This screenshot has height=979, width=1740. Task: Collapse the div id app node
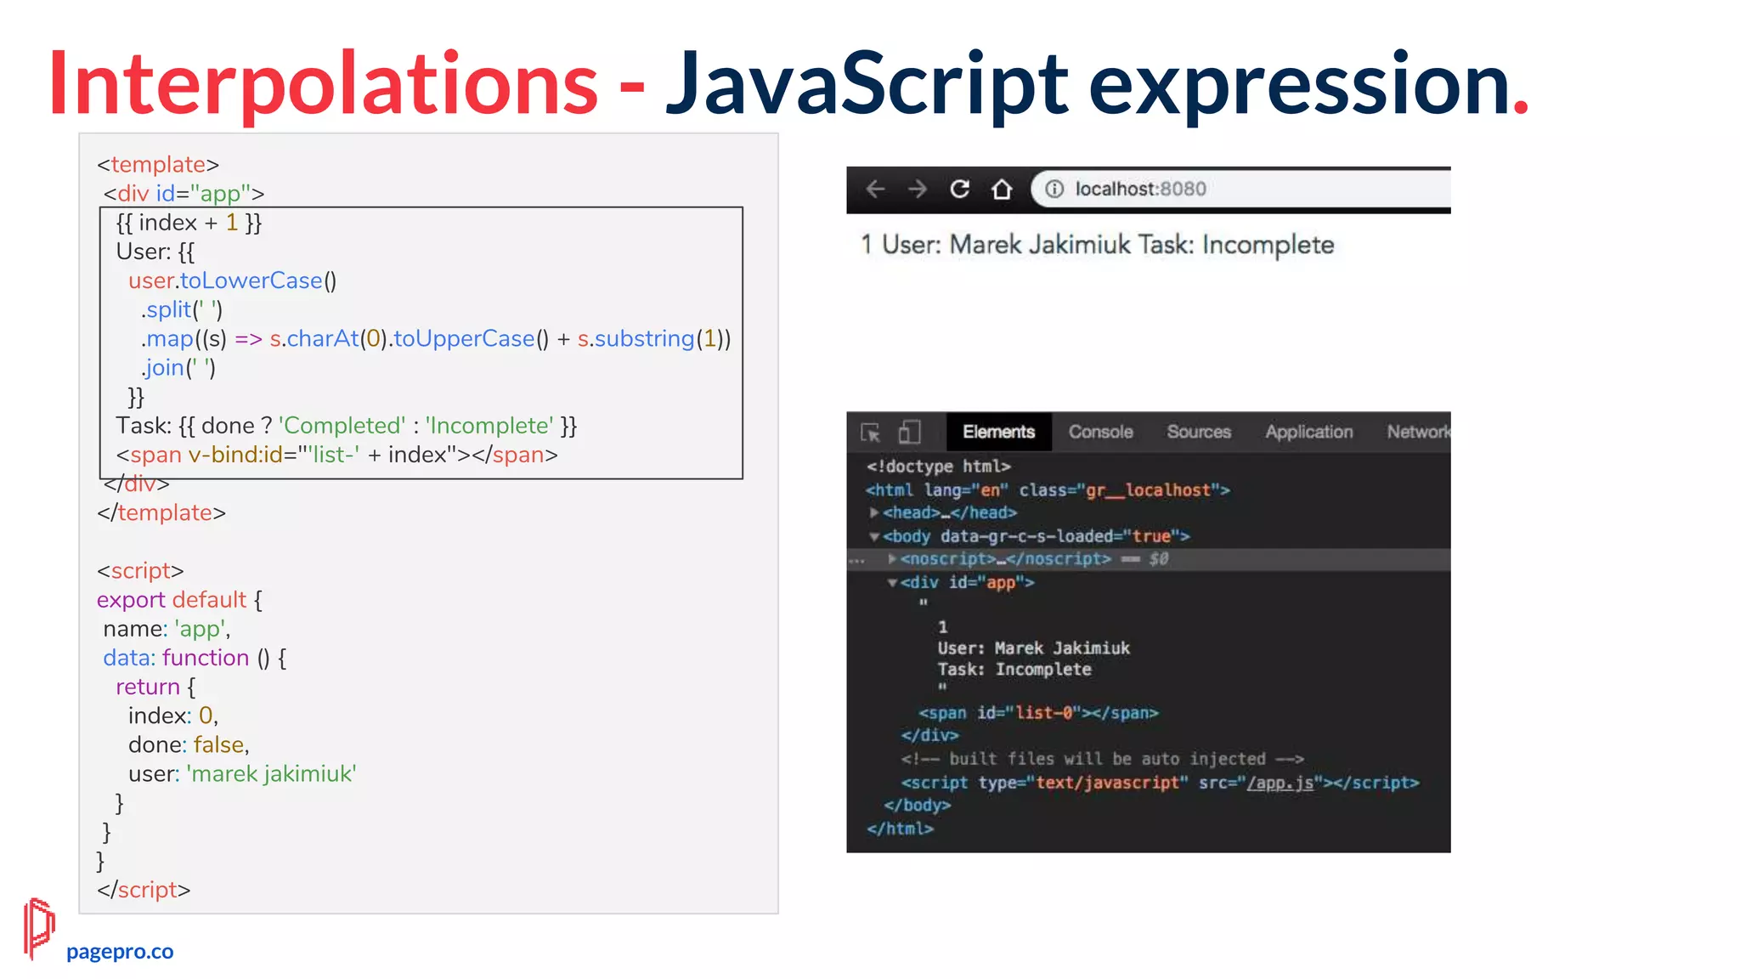click(x=891, y=583)
